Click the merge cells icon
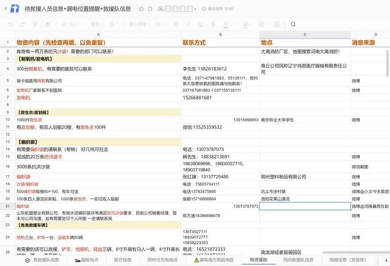The width and height of the screenshot is (390, 266). coord(276,24)
